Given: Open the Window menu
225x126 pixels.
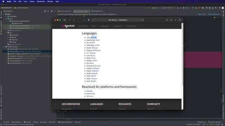Looking at the screenshot, I should tap(50, 1).
